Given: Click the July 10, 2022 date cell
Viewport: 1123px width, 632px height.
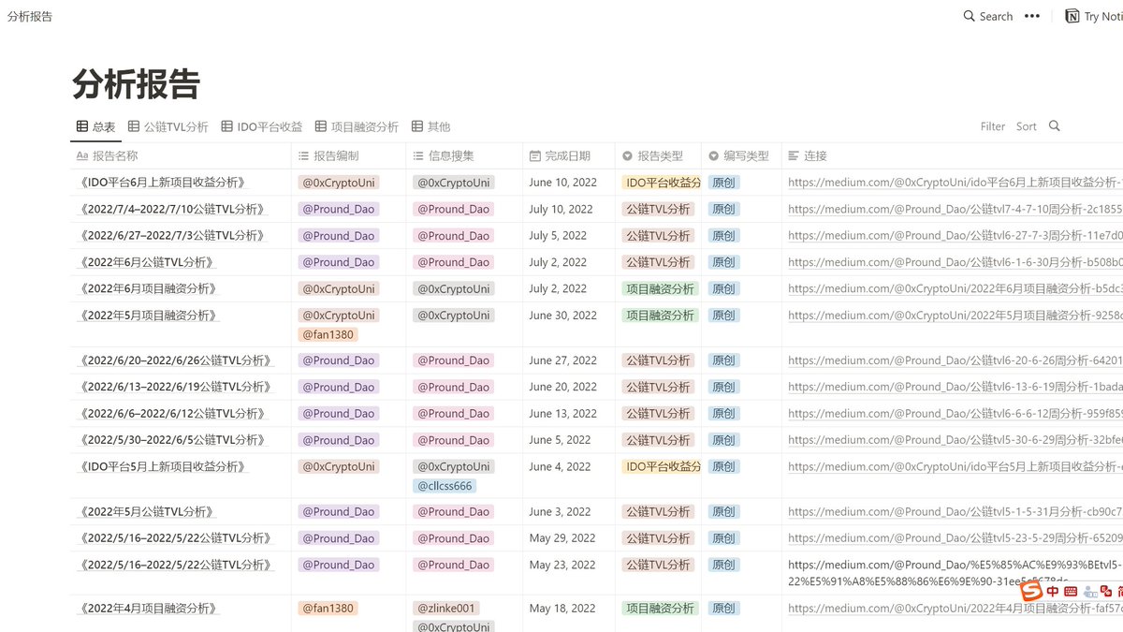Looking at the screenshot, I should coord(561,209).
